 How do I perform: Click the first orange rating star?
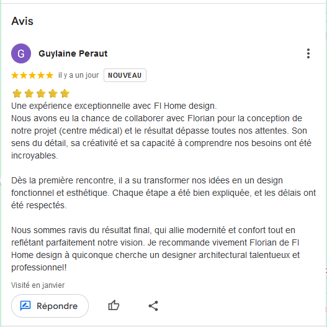coord(15,75)
